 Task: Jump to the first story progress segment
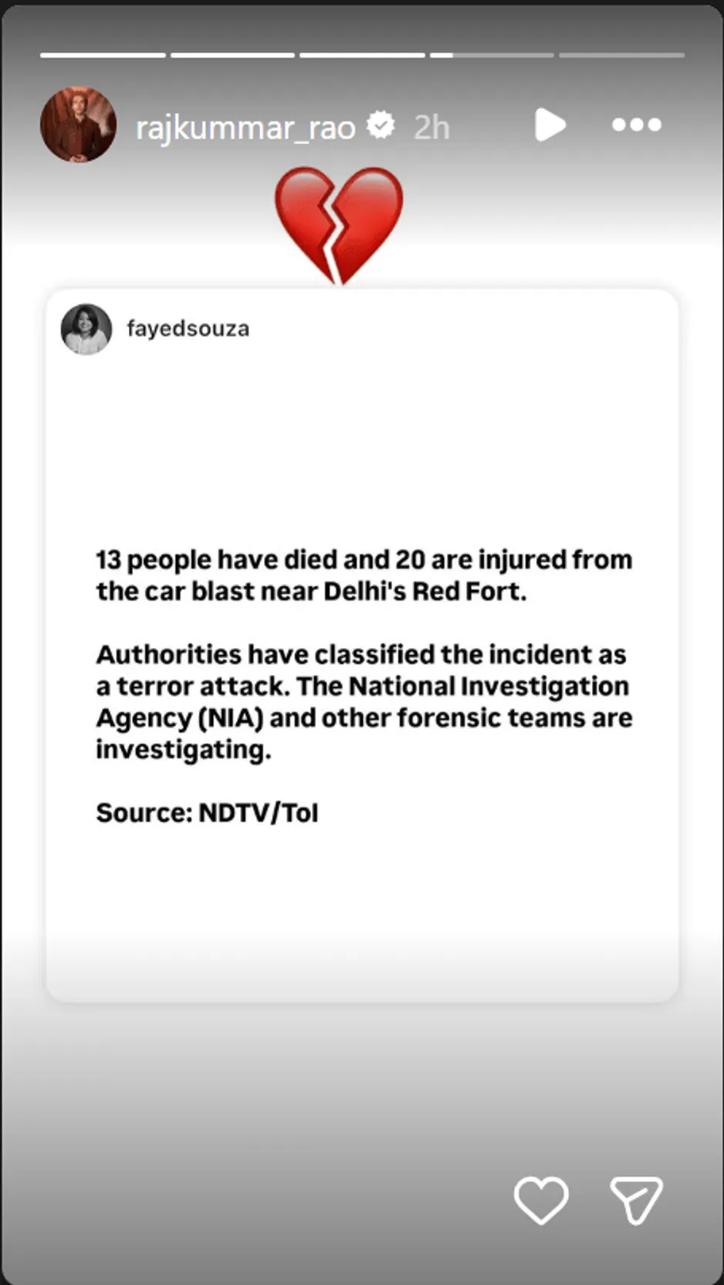click(103, 56)
